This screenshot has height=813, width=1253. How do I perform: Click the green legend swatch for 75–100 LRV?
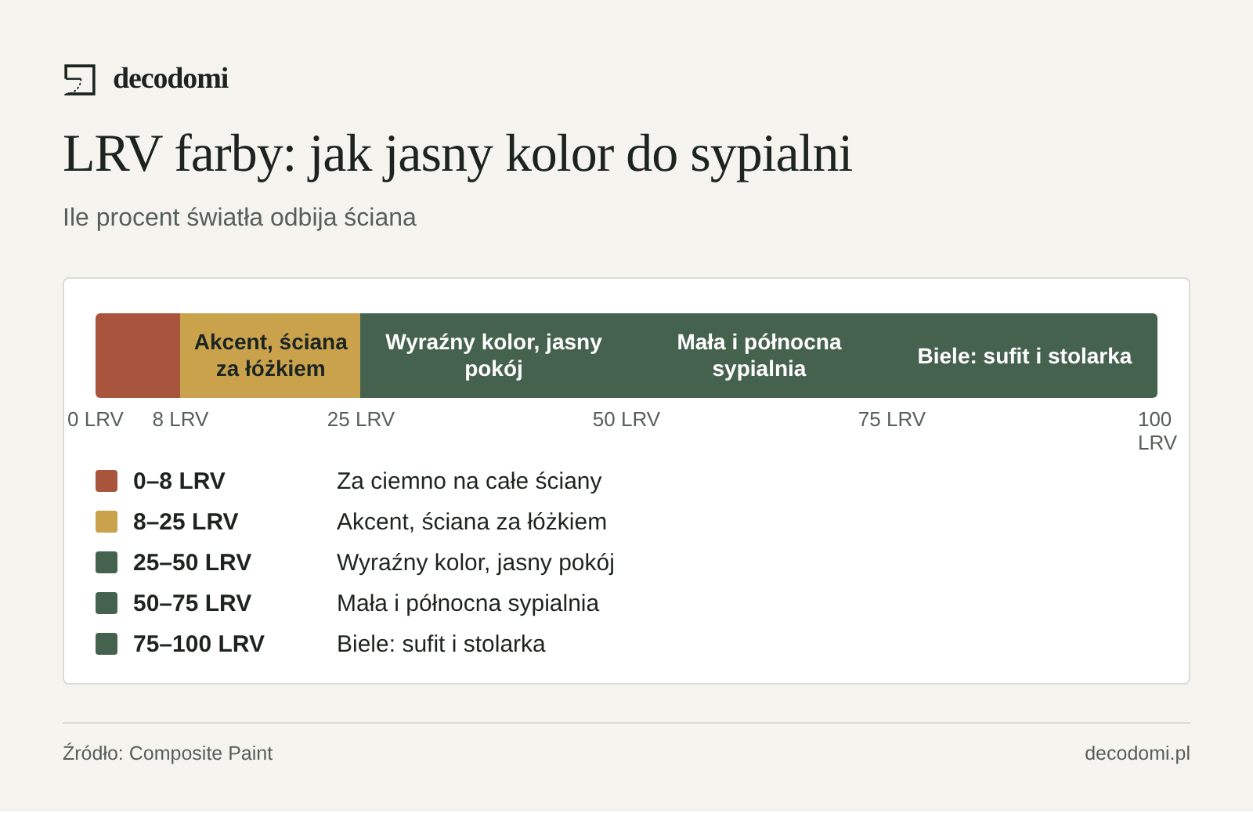(107, 644)
